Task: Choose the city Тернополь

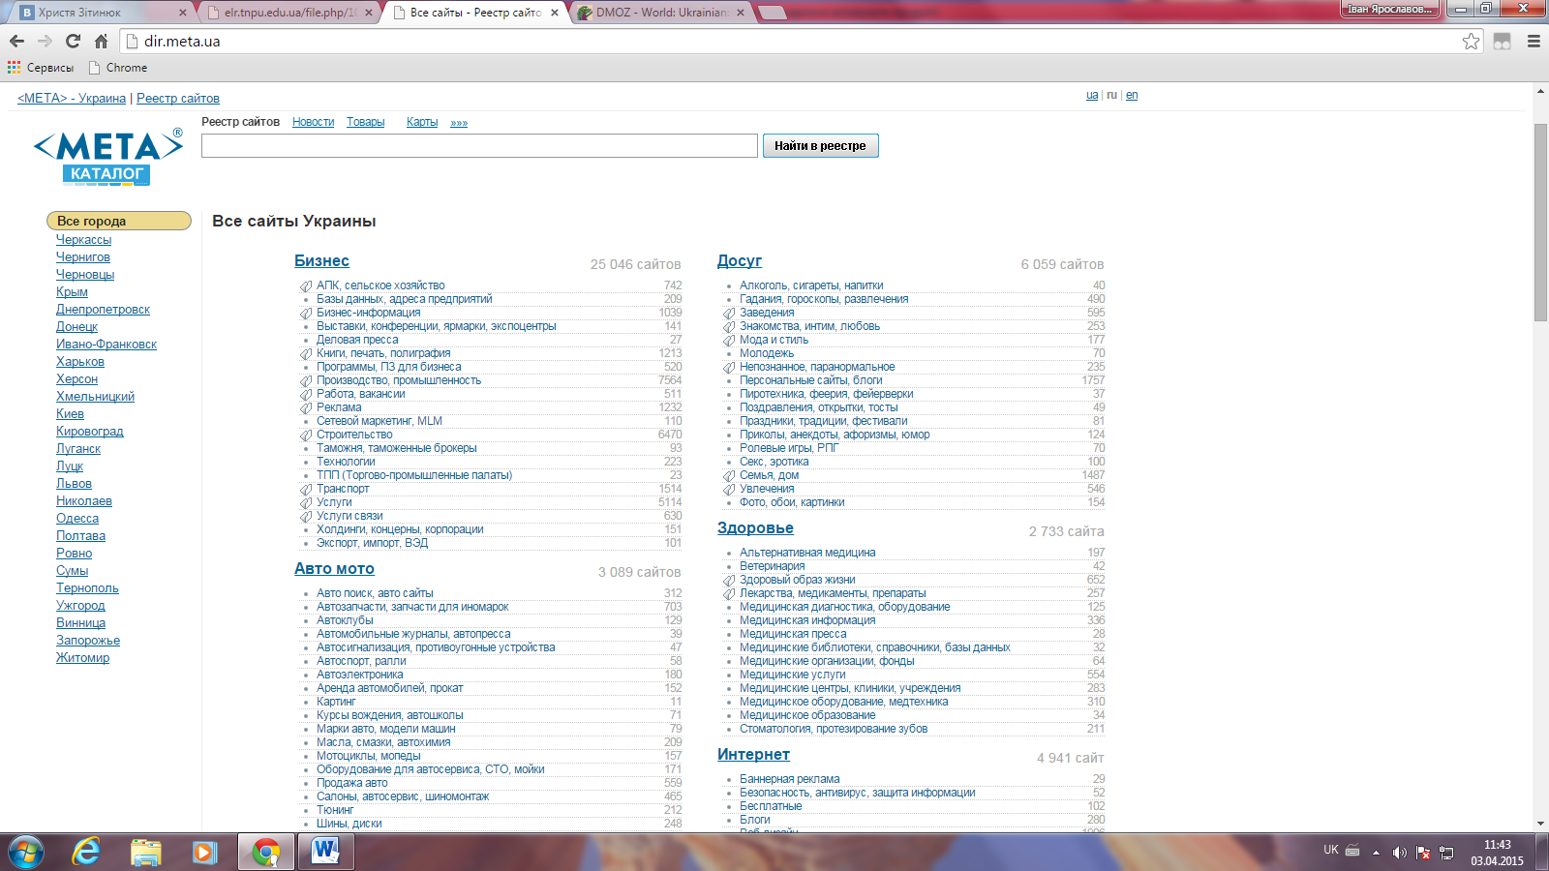Action: (87, 587)
